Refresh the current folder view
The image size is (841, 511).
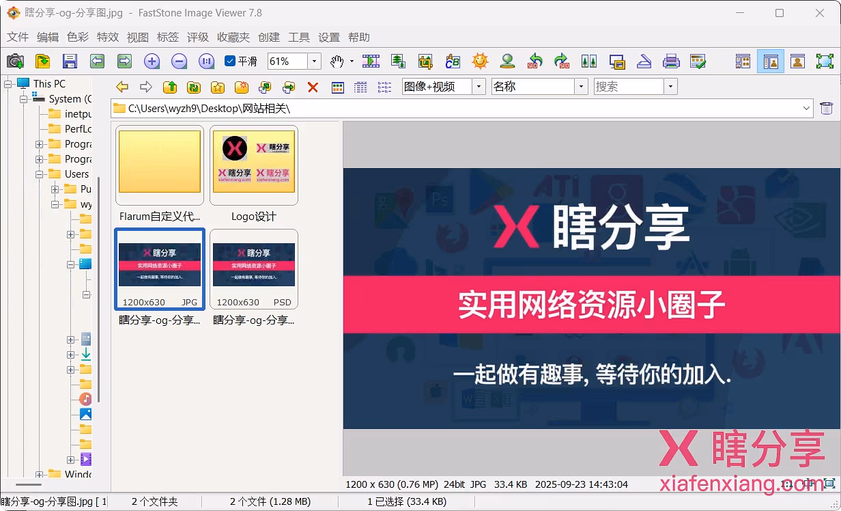193,87
